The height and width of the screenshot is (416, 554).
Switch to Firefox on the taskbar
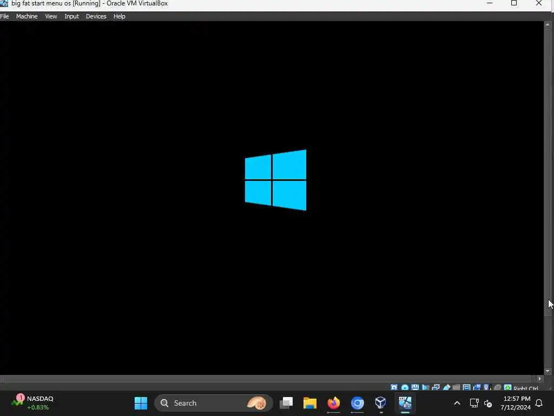point(333,403)
